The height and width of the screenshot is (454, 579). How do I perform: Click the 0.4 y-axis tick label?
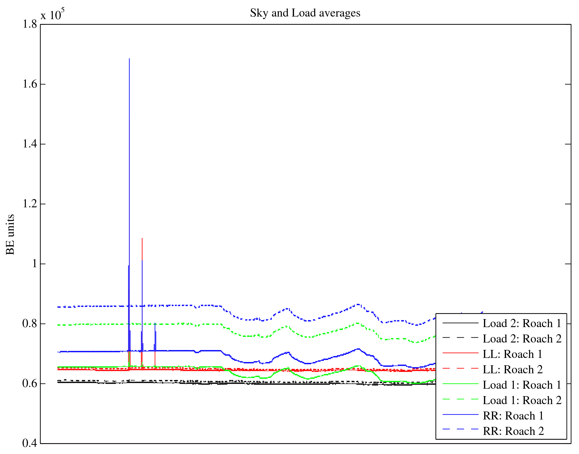pyautogui.click(x=30, y=443)
